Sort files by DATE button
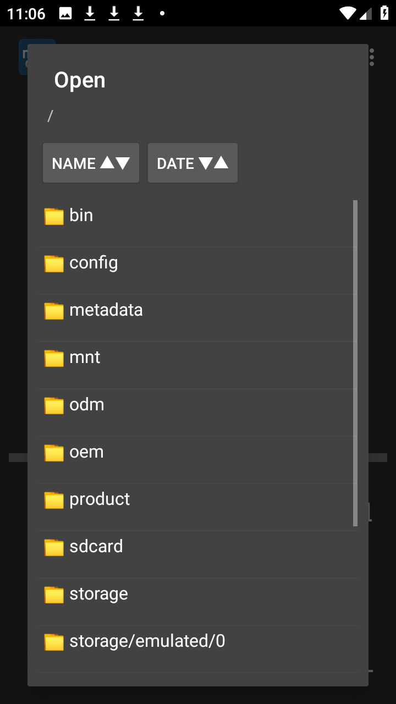Screen dimensions: 396x704 [x=193, y=163]
